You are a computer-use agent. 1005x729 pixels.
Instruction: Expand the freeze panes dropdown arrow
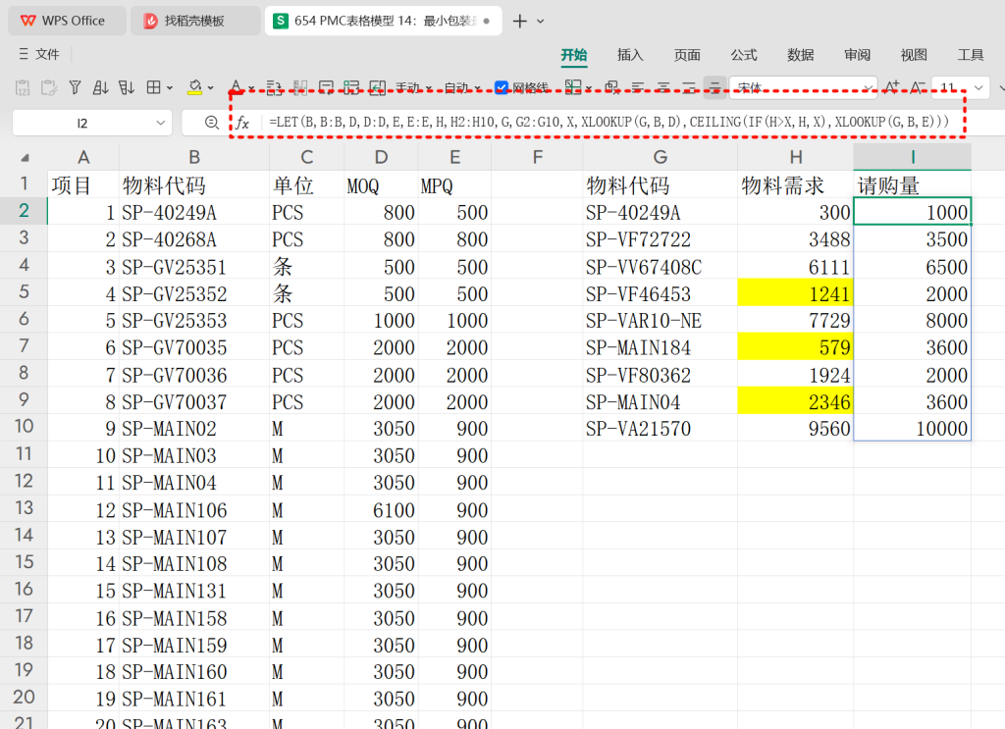tap(589, 87)
